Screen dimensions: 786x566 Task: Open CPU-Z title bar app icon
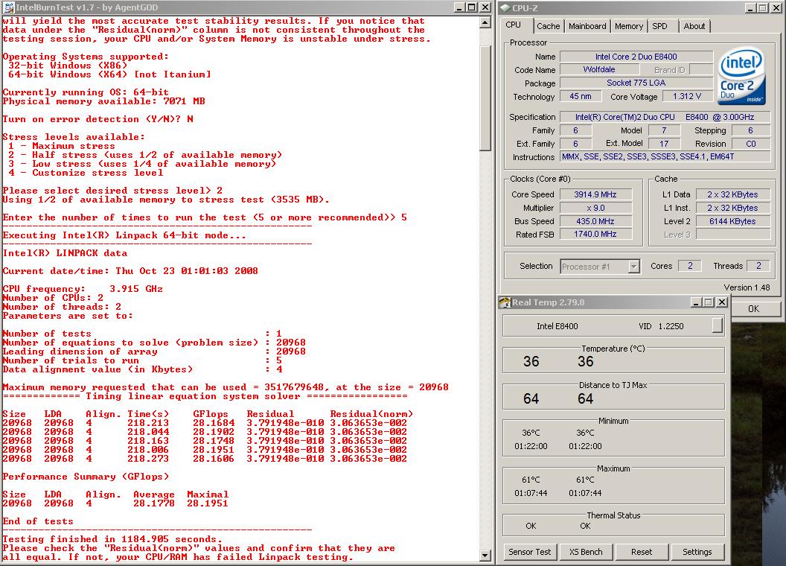pyautogui.click(x=505, y=8)
